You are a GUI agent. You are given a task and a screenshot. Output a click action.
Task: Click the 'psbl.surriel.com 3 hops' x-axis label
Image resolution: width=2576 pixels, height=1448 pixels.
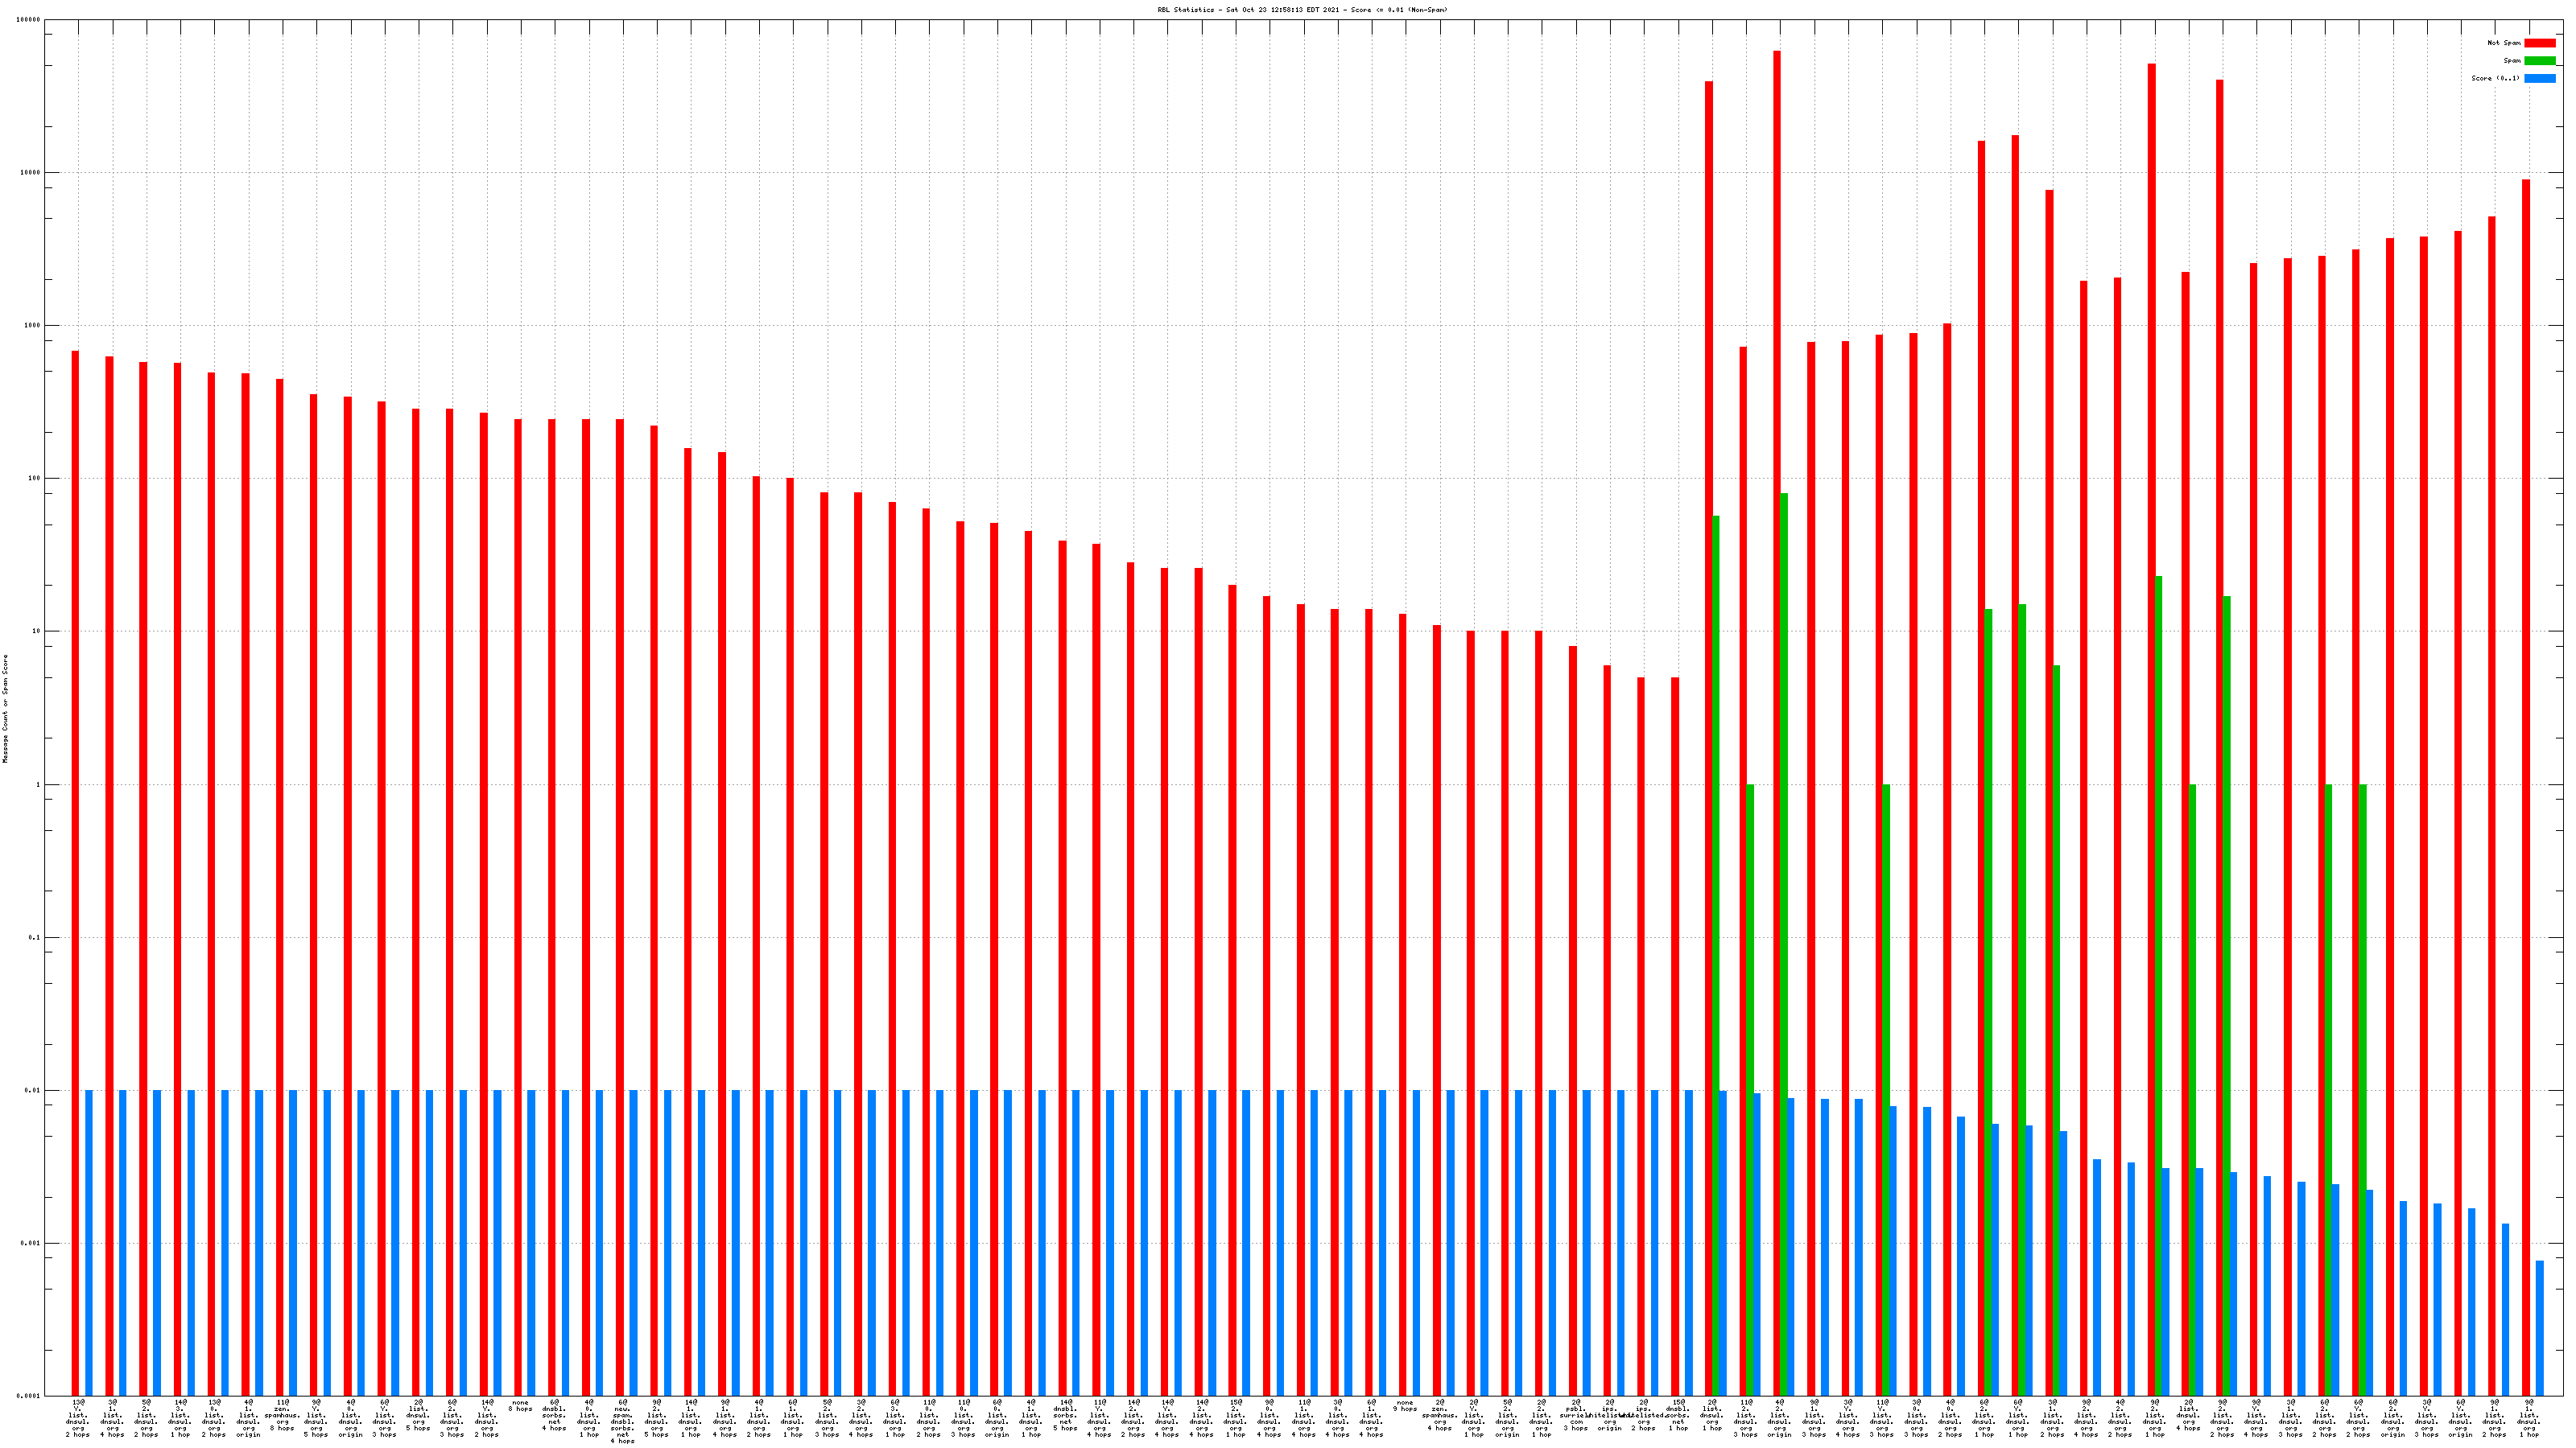coord(1575,1416)
